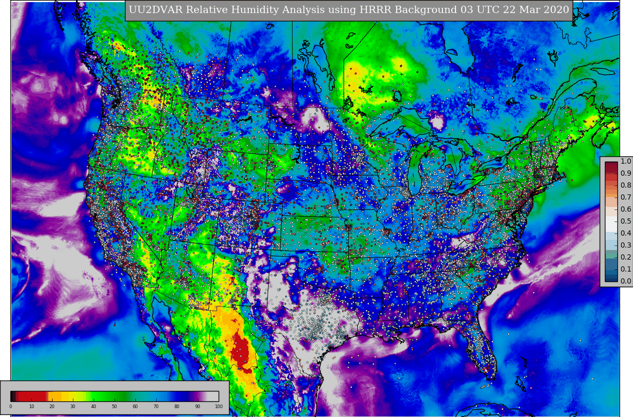Click the 0 tick label on the humidity colorbar
633x417 pixels.
(11, 407)
